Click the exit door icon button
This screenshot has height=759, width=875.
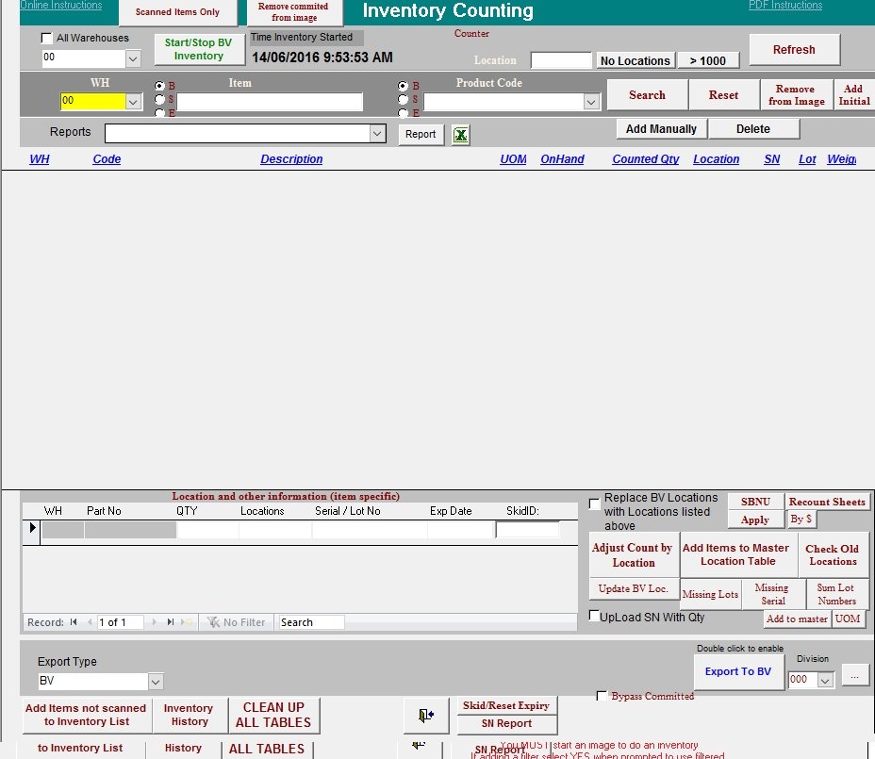(426, 715)
